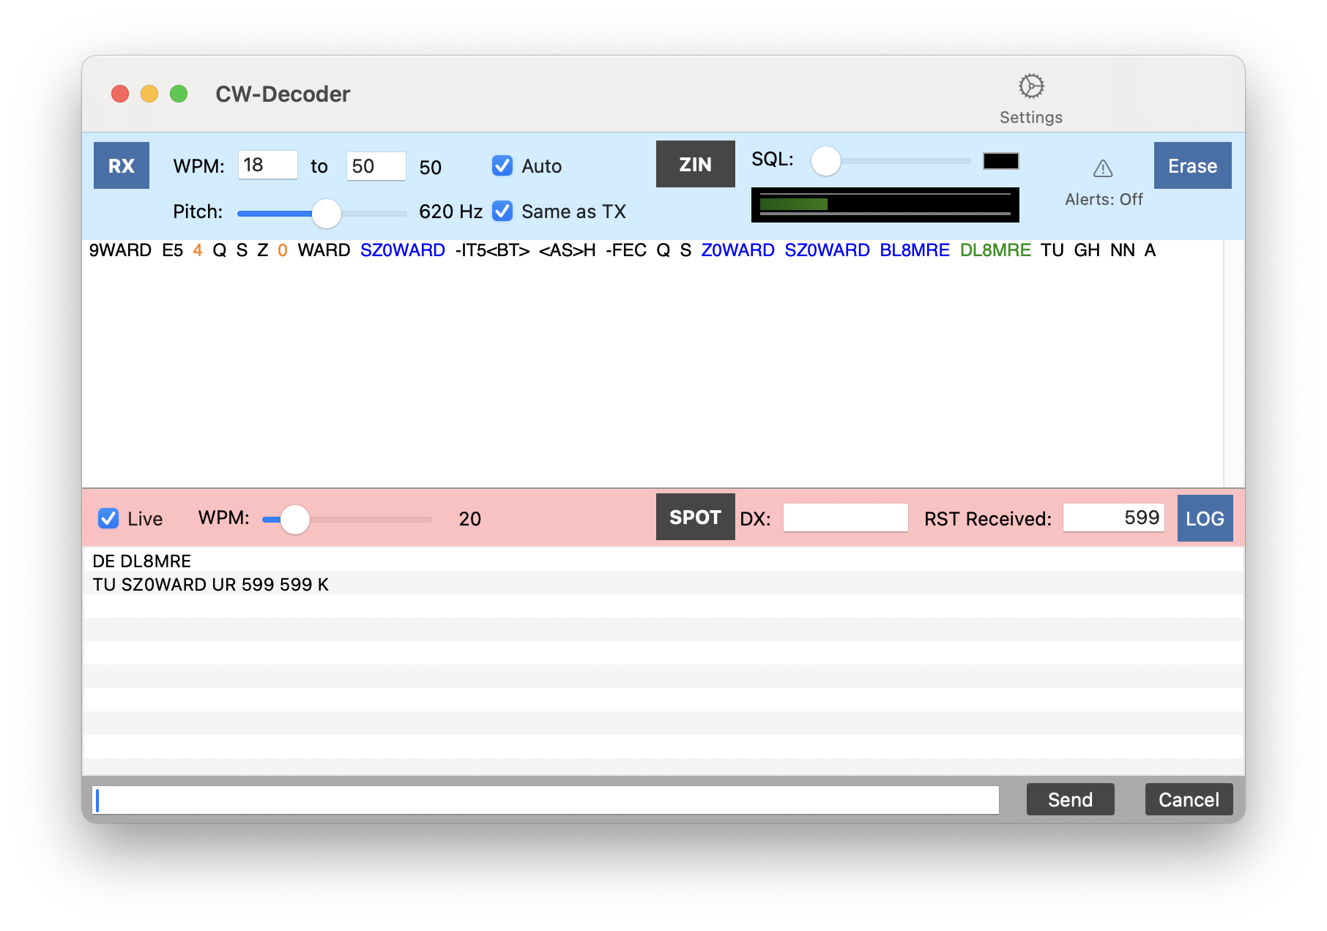Zoom the window with green button
1327x931 pixels.
tap(179, 94)
